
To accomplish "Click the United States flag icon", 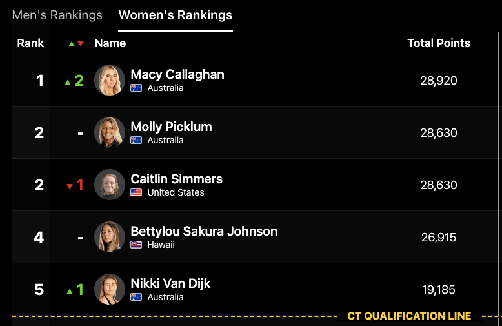I will pyautogui.click(x=136, y=193).
